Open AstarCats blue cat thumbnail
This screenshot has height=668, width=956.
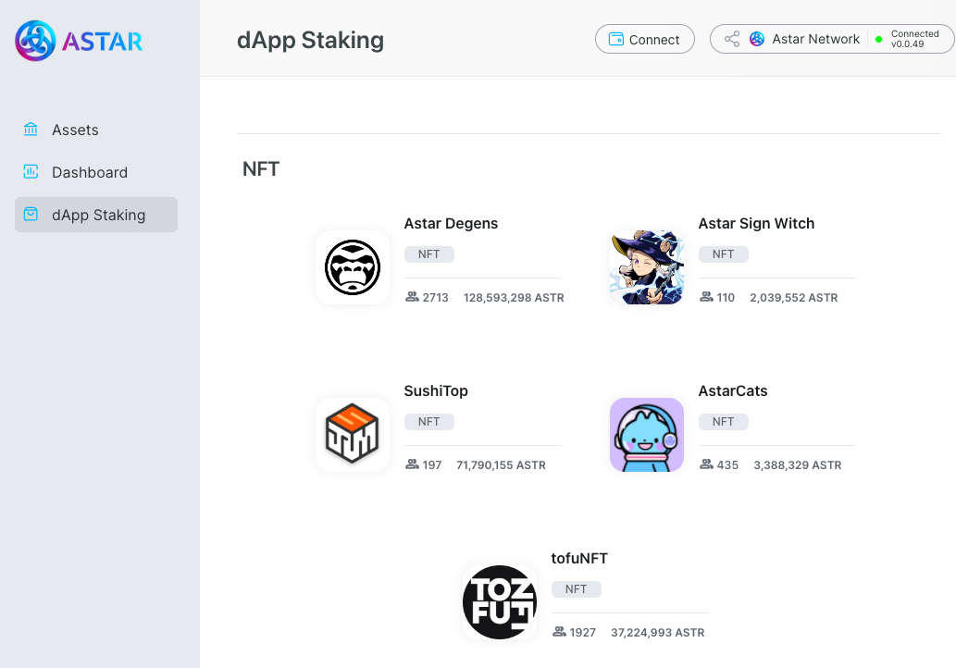[647, 435]
